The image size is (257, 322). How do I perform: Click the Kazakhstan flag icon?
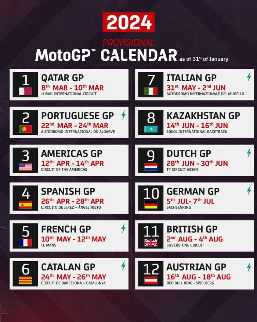pos(151,129)
